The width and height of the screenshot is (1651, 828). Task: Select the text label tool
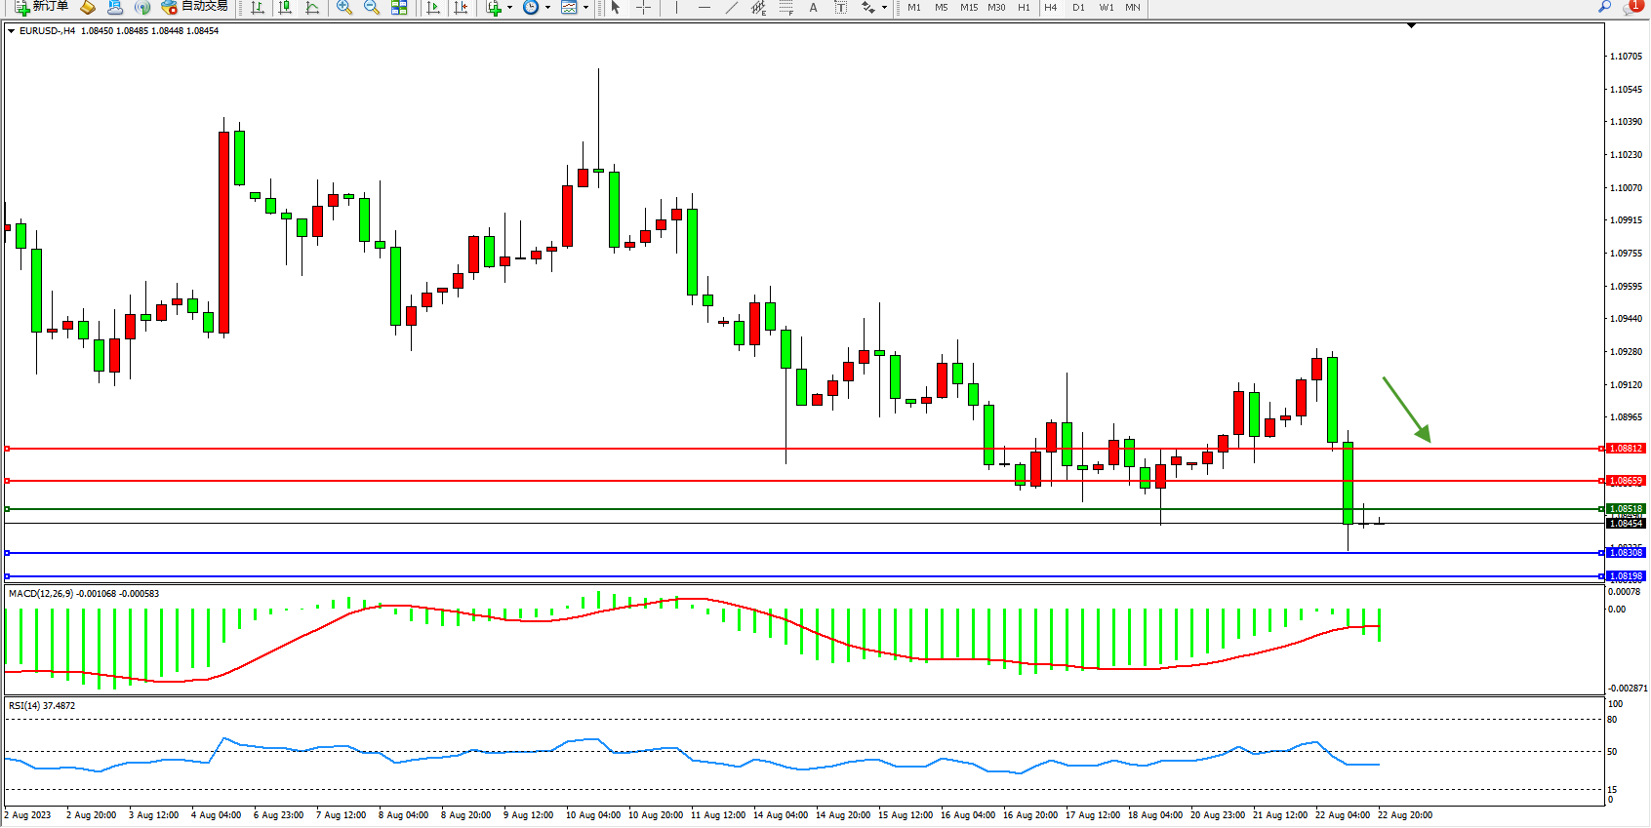[x=840, y=8]
